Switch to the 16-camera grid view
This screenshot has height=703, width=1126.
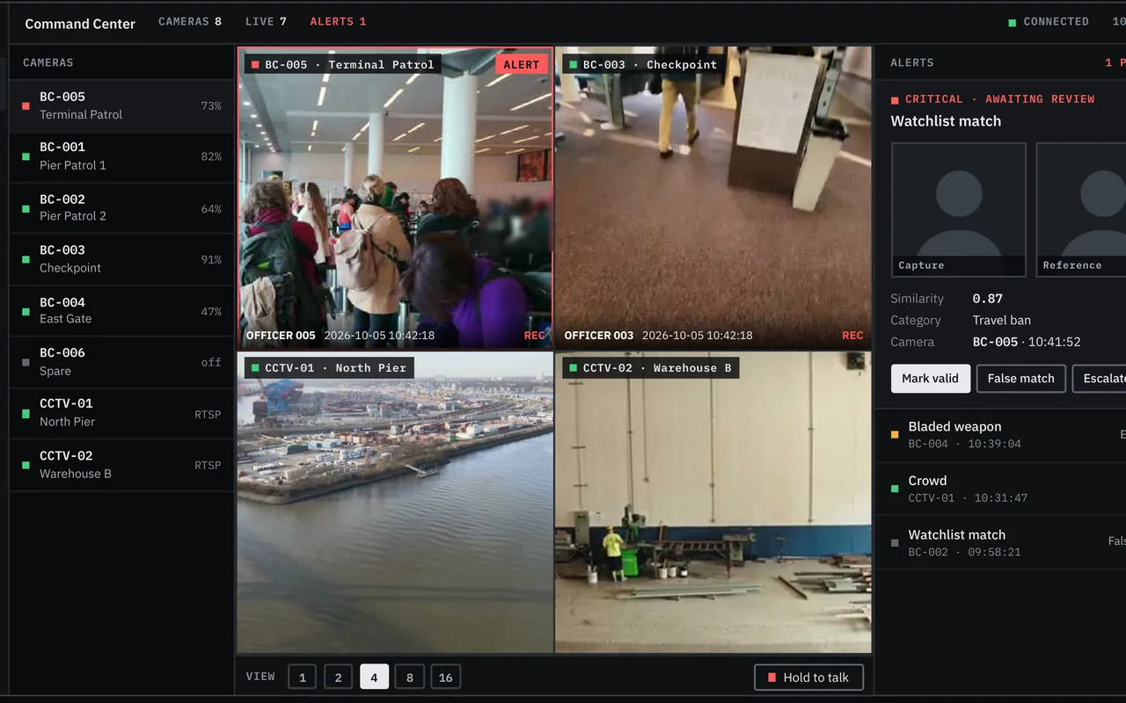(x=446, y=677)
